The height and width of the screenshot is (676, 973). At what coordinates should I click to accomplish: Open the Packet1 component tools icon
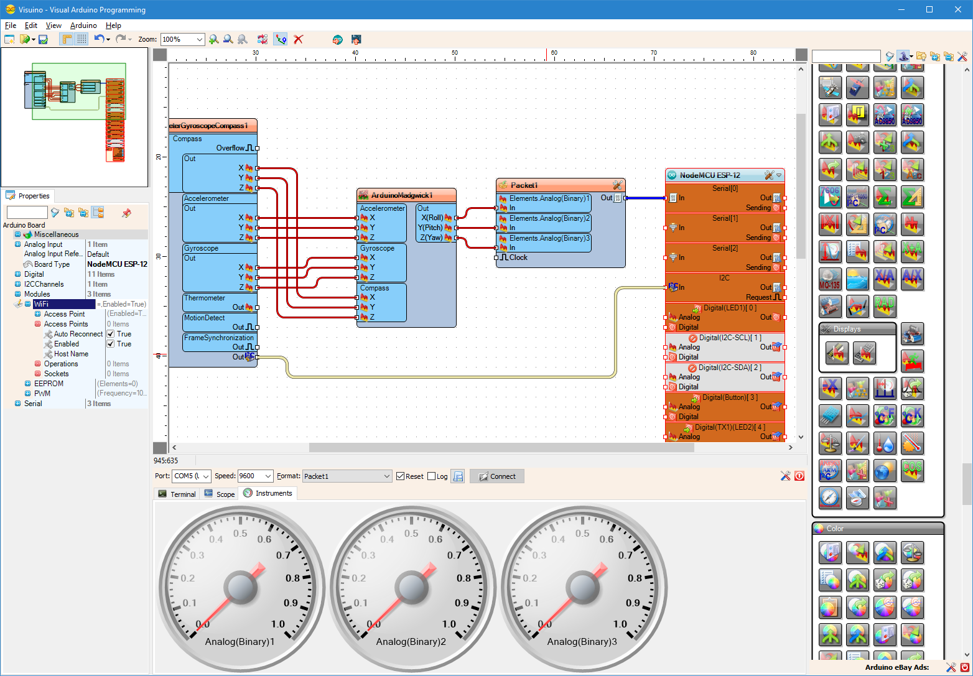point(617,185)
